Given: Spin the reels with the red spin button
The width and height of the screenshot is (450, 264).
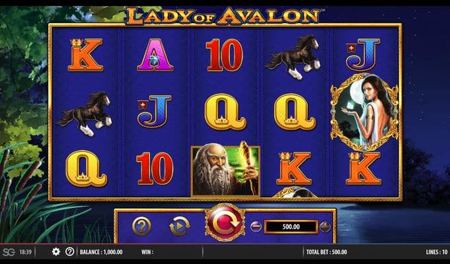Looking at the screenshot, I should (x=225, y=222).
